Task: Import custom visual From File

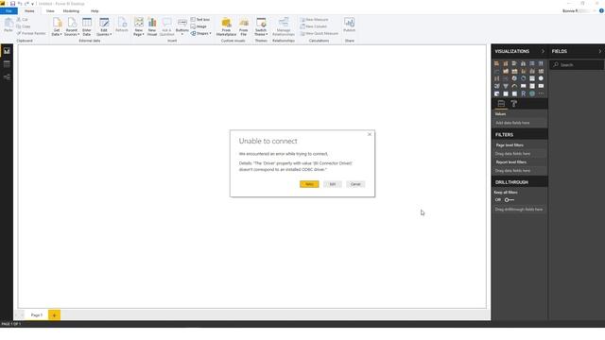Action: (244, 27)
